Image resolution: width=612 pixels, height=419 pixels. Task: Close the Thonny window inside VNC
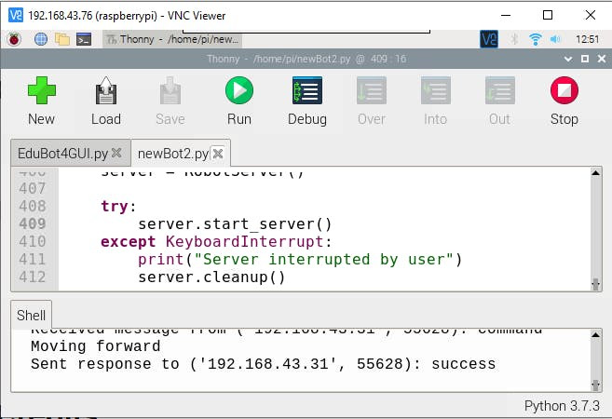pyautogui.click(x=602, y=59)
